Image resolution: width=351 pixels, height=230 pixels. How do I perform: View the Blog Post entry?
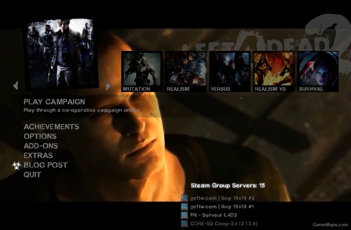[x=46, y=165]
